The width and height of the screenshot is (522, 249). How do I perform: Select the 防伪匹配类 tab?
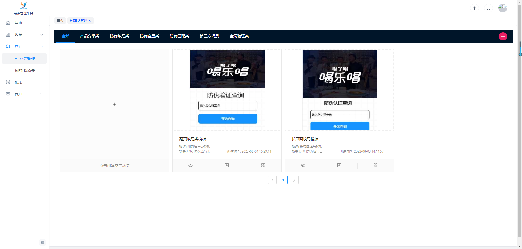point(179,36)
